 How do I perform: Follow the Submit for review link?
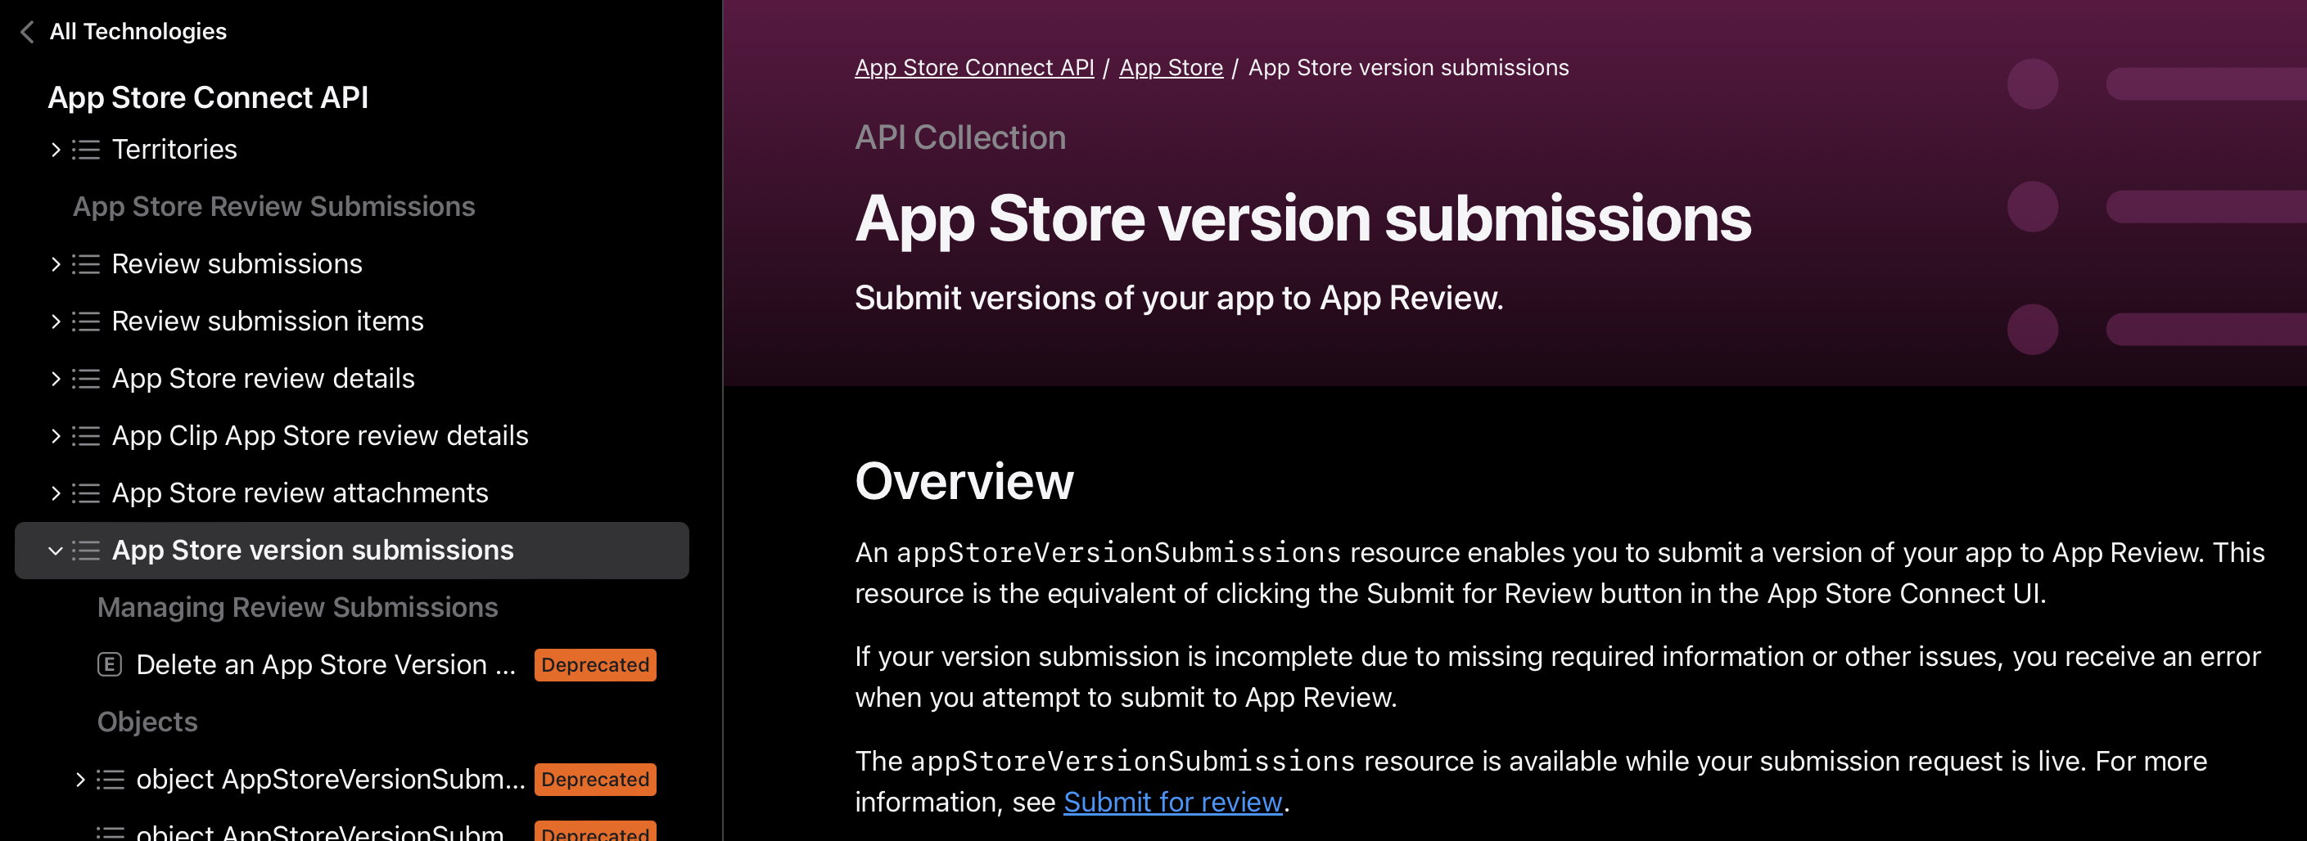[1172, 802]
